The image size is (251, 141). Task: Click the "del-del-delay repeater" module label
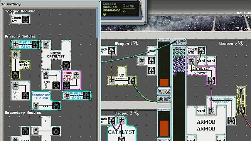click(x=221, y=101)
